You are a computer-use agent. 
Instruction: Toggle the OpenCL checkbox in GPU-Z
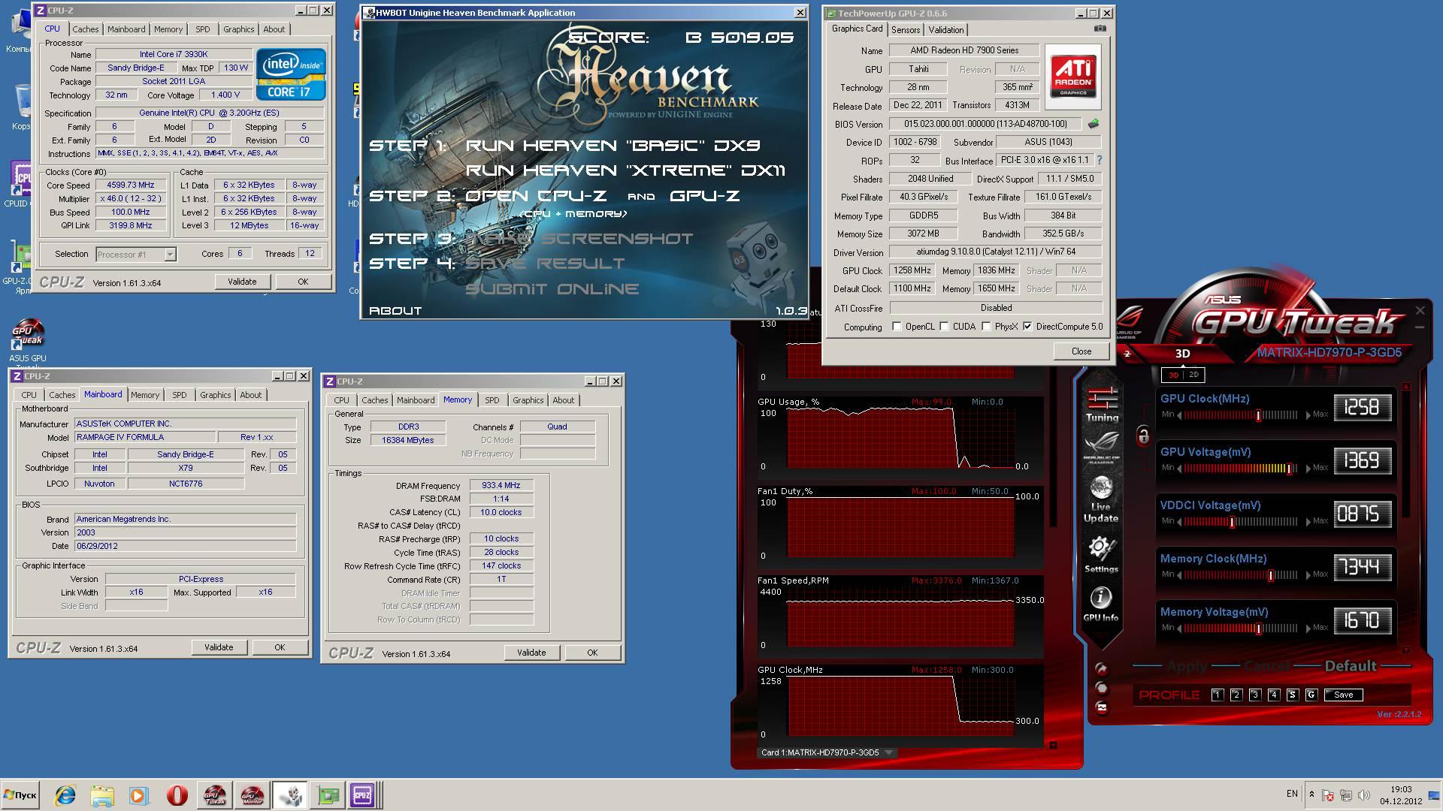click(x=897, y=327)
